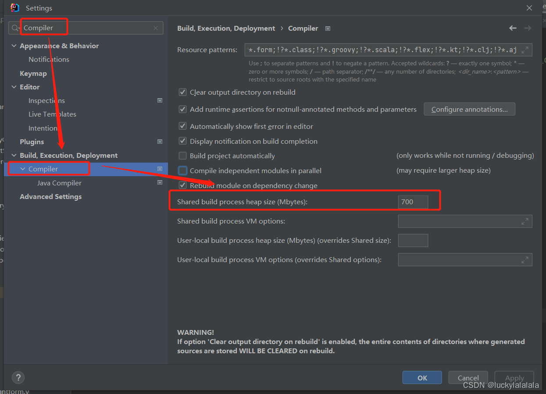Click the Shared build process heap size field
Screen dimensions: 546x394
click(413, 202)
